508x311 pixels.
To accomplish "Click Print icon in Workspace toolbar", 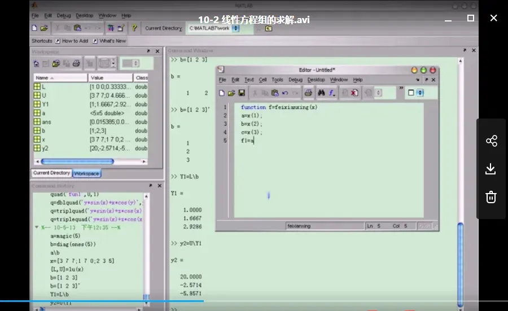I will 76,63.
